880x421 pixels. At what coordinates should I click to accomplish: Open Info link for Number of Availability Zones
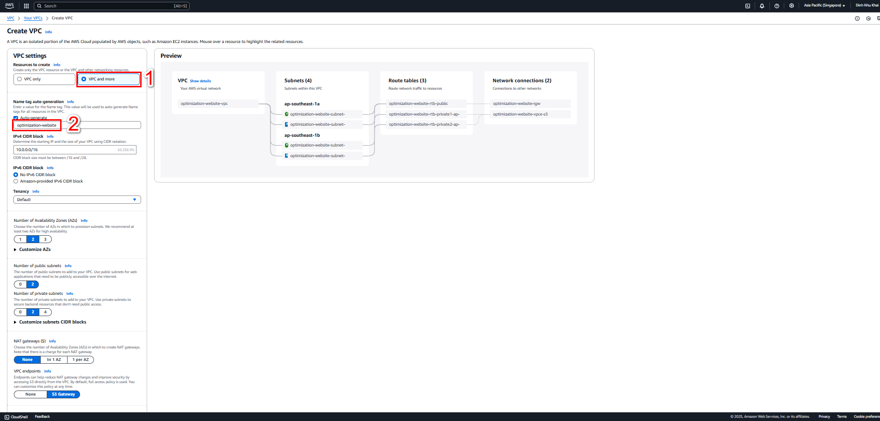pos(84,220)
